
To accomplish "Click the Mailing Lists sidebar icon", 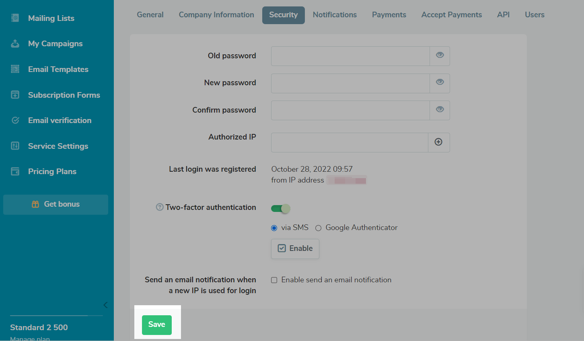I will click(15, 18).
